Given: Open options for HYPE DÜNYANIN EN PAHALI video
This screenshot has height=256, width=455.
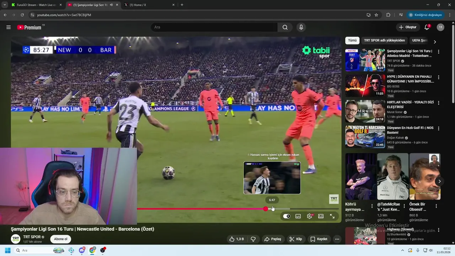Looking at the screenshot, I should point(438,77).
